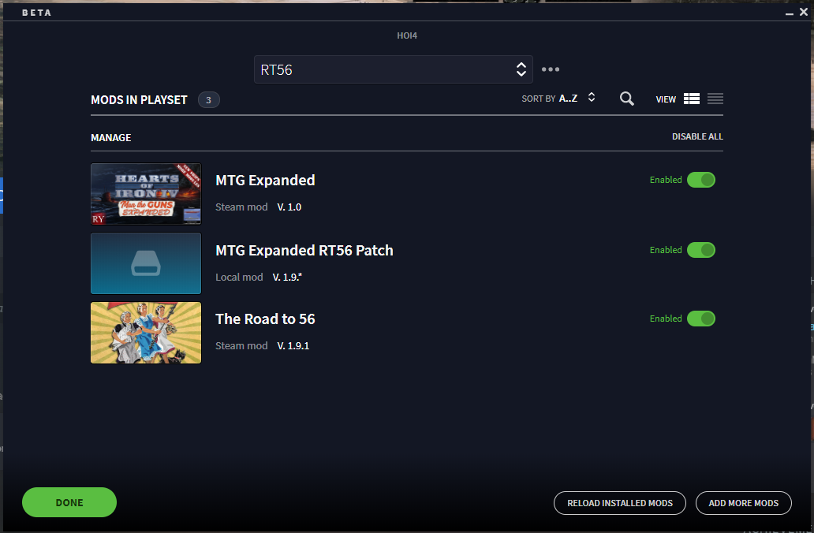Click the local mod drive icon thumbnail

[146, 263]
